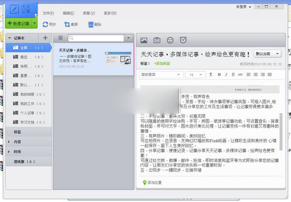
Task: Click the 删除 trash icon
Action: [91, 24]
